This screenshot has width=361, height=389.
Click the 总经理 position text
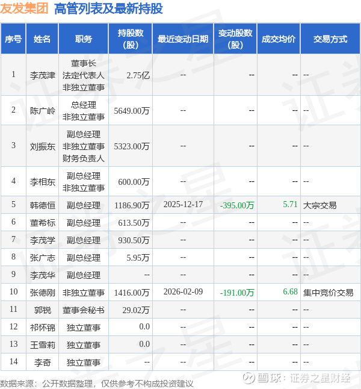(84, 105)
